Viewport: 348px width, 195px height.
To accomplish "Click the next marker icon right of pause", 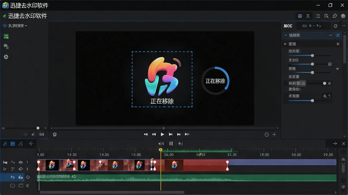I will coord(181,144).
